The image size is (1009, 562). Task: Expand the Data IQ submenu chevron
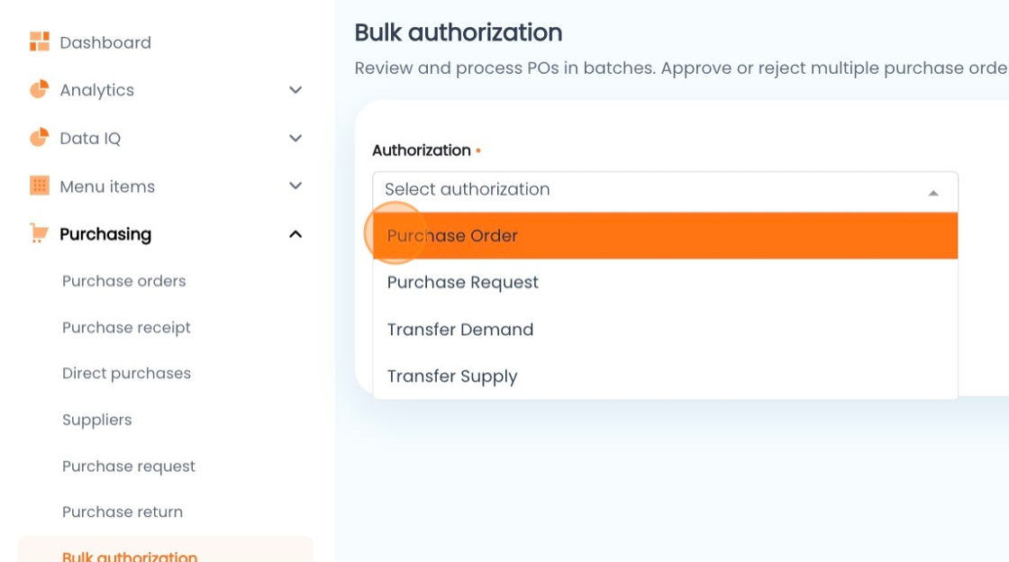[295, 138]
